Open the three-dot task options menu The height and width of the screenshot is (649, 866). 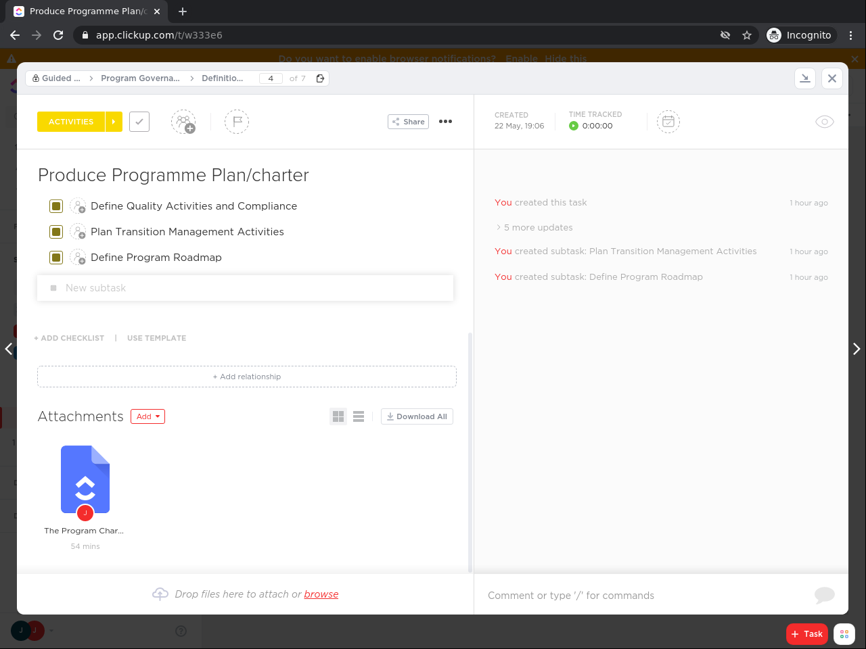coord(445,122)
